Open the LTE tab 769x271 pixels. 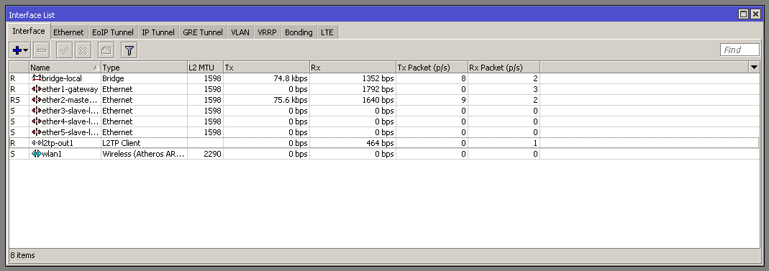pos(327,32)
